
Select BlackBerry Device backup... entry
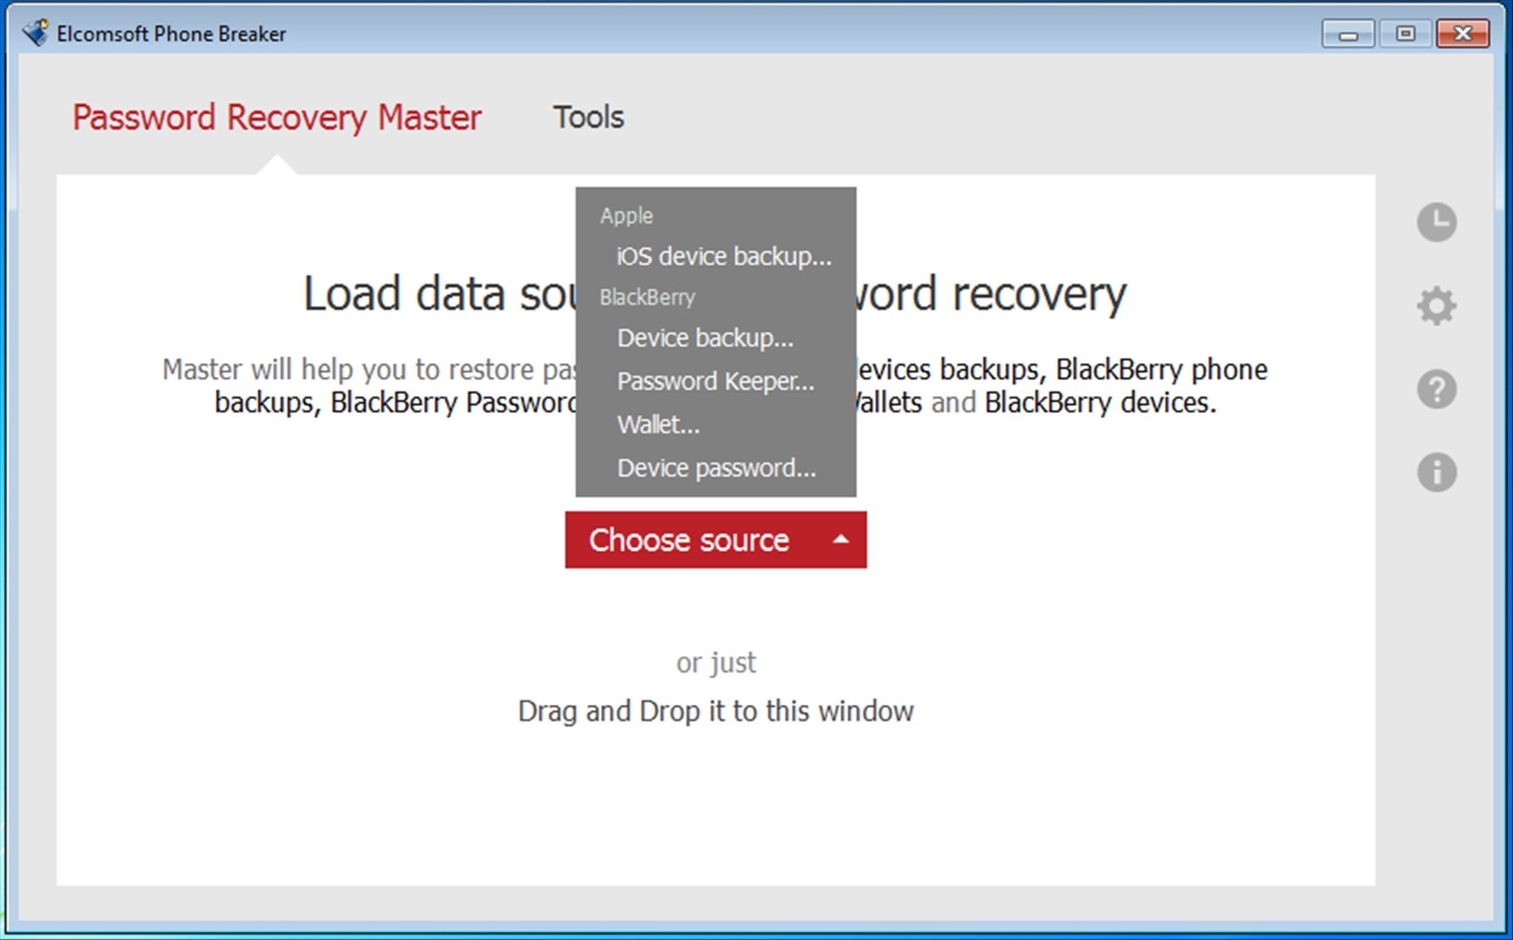coord(706,338)
